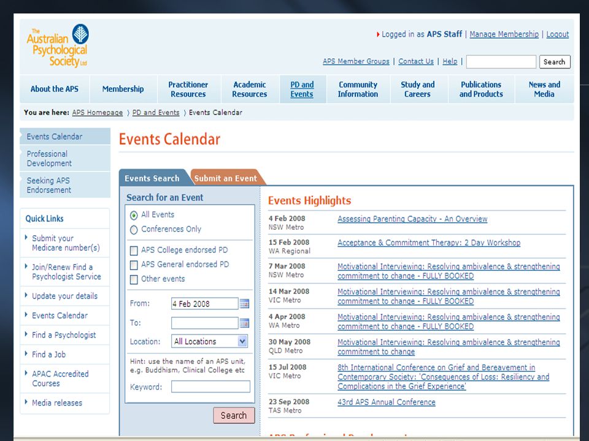Open the From date calendar picker icon
This screenshot has width=589, height=441.
point(244,303)
